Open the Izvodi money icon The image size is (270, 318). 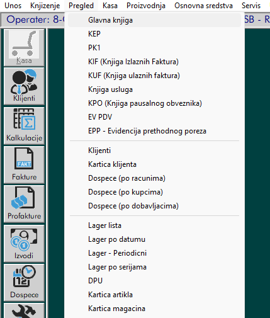point(24,244)
